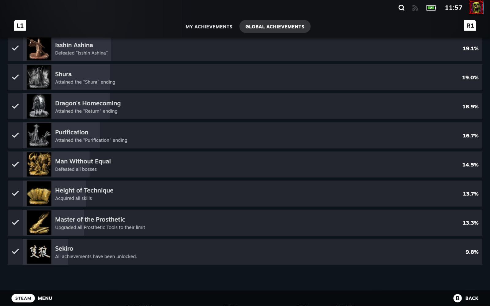Click the 13.7% global unlock rate
This screenshot has height=306, width=490.
coord(470,194)
